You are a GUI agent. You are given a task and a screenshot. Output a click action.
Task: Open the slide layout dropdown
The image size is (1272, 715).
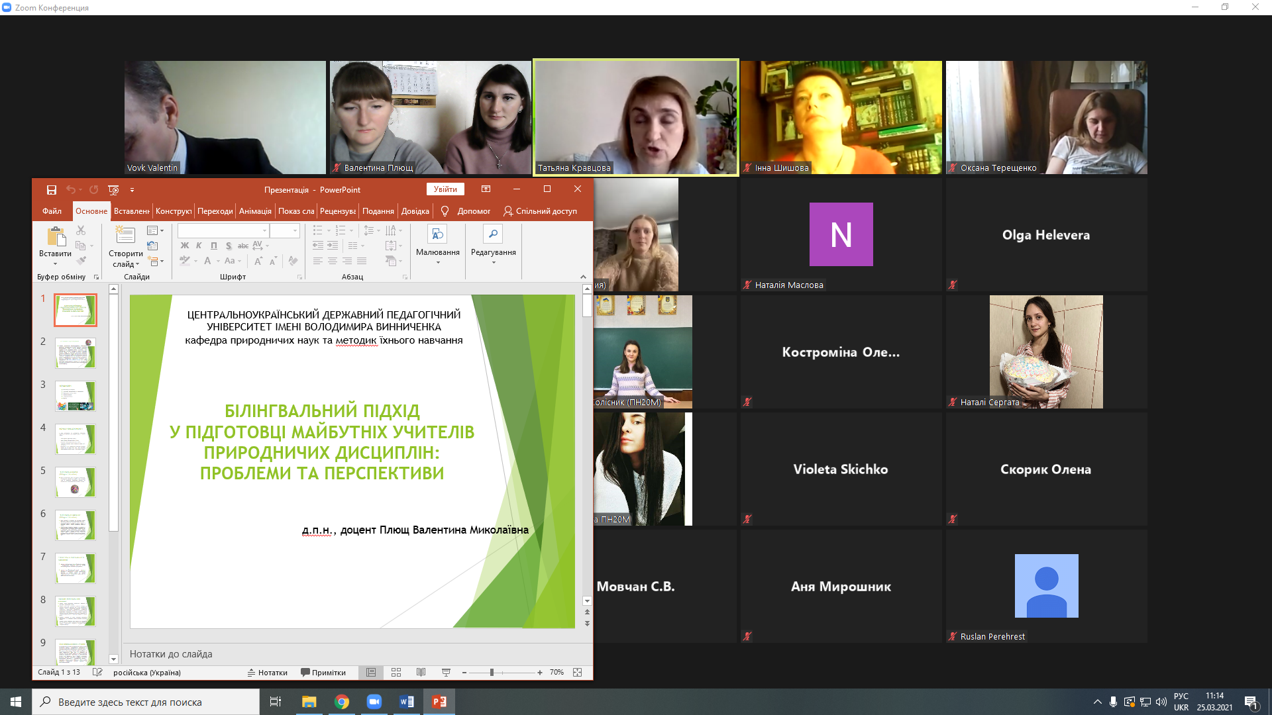tap(155, 231)
